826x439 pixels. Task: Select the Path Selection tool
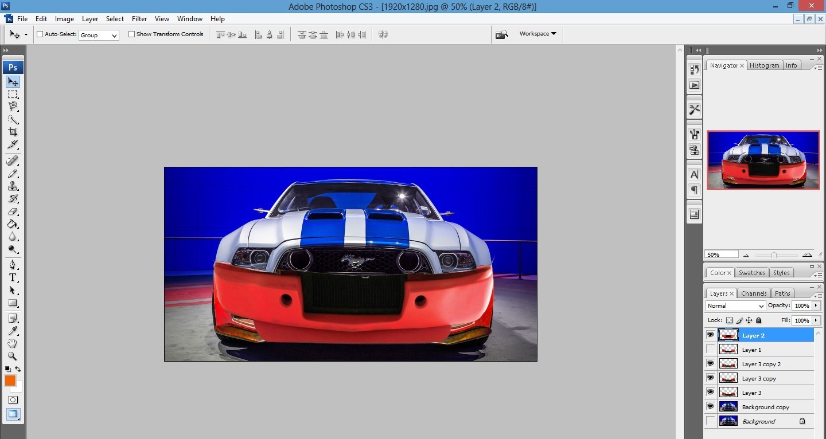tap(13, 290)
